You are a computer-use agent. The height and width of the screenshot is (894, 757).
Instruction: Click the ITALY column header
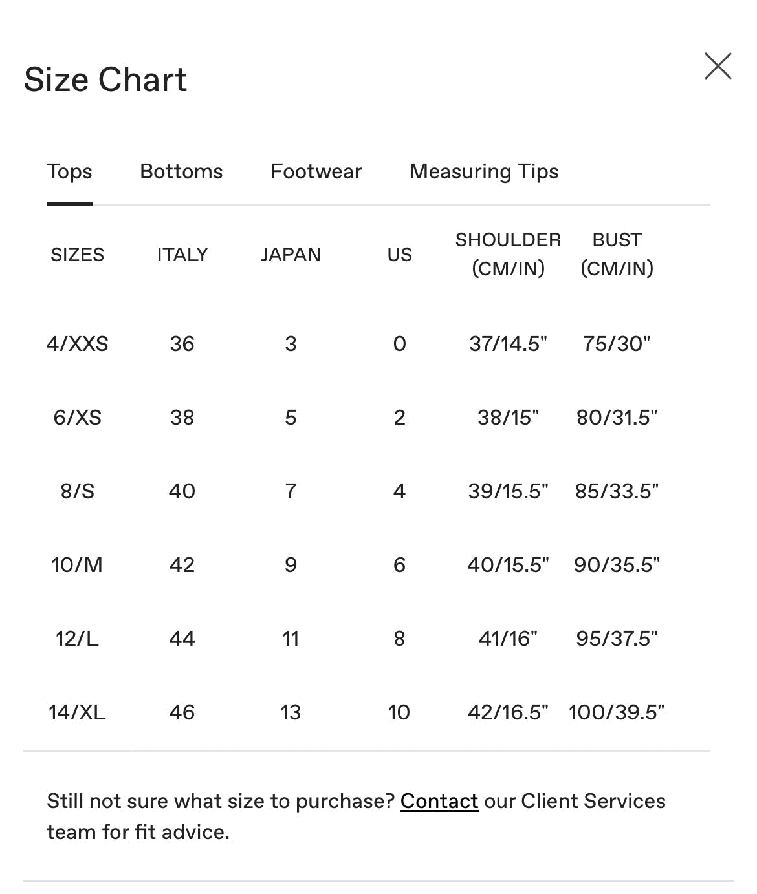(182, 254)
